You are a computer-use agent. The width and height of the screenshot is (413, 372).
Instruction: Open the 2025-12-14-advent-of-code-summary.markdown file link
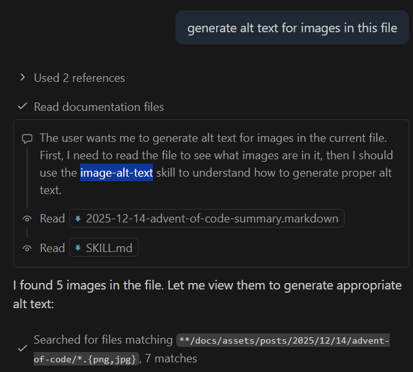pyautogui.click(x=212, y=219)
